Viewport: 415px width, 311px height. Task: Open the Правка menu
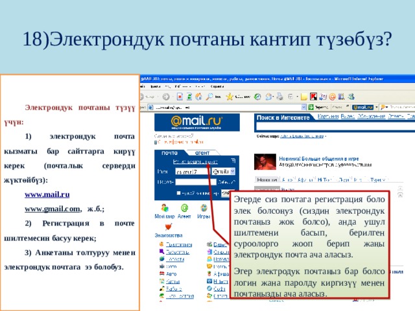[x=156, y=86]
